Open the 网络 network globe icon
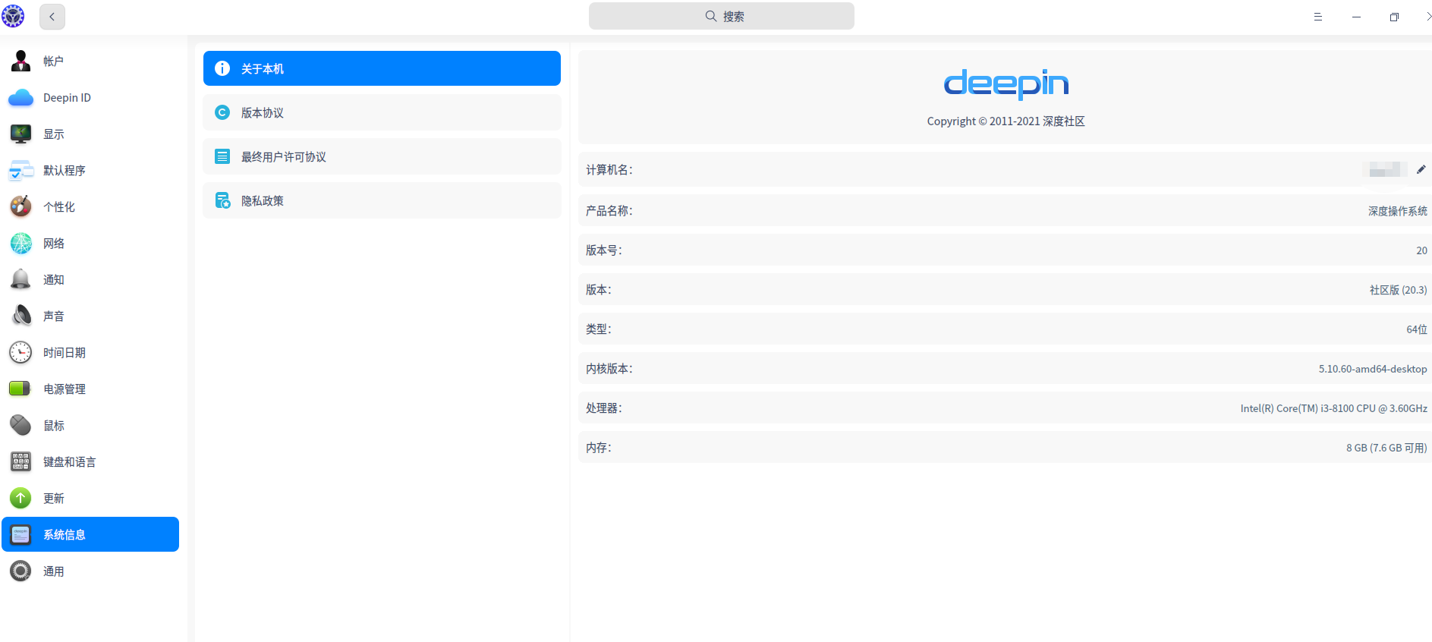1432x642 pixels. [20, 243]
